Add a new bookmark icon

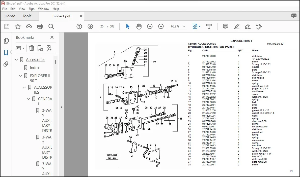pos(40,48)
